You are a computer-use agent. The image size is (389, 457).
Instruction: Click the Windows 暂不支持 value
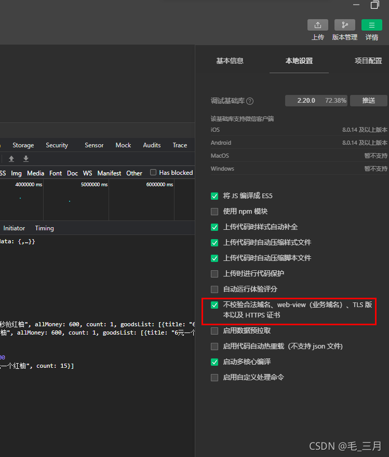(x=376, y=169)
